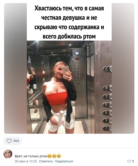Reply to the comment via Ответить
This screenshot has width=138, height=166.
(46, 161)
